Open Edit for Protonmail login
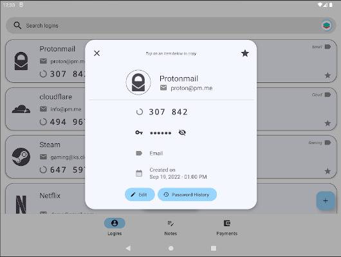The height and width of the screenshot is (257, 341). tap(140, 195)
